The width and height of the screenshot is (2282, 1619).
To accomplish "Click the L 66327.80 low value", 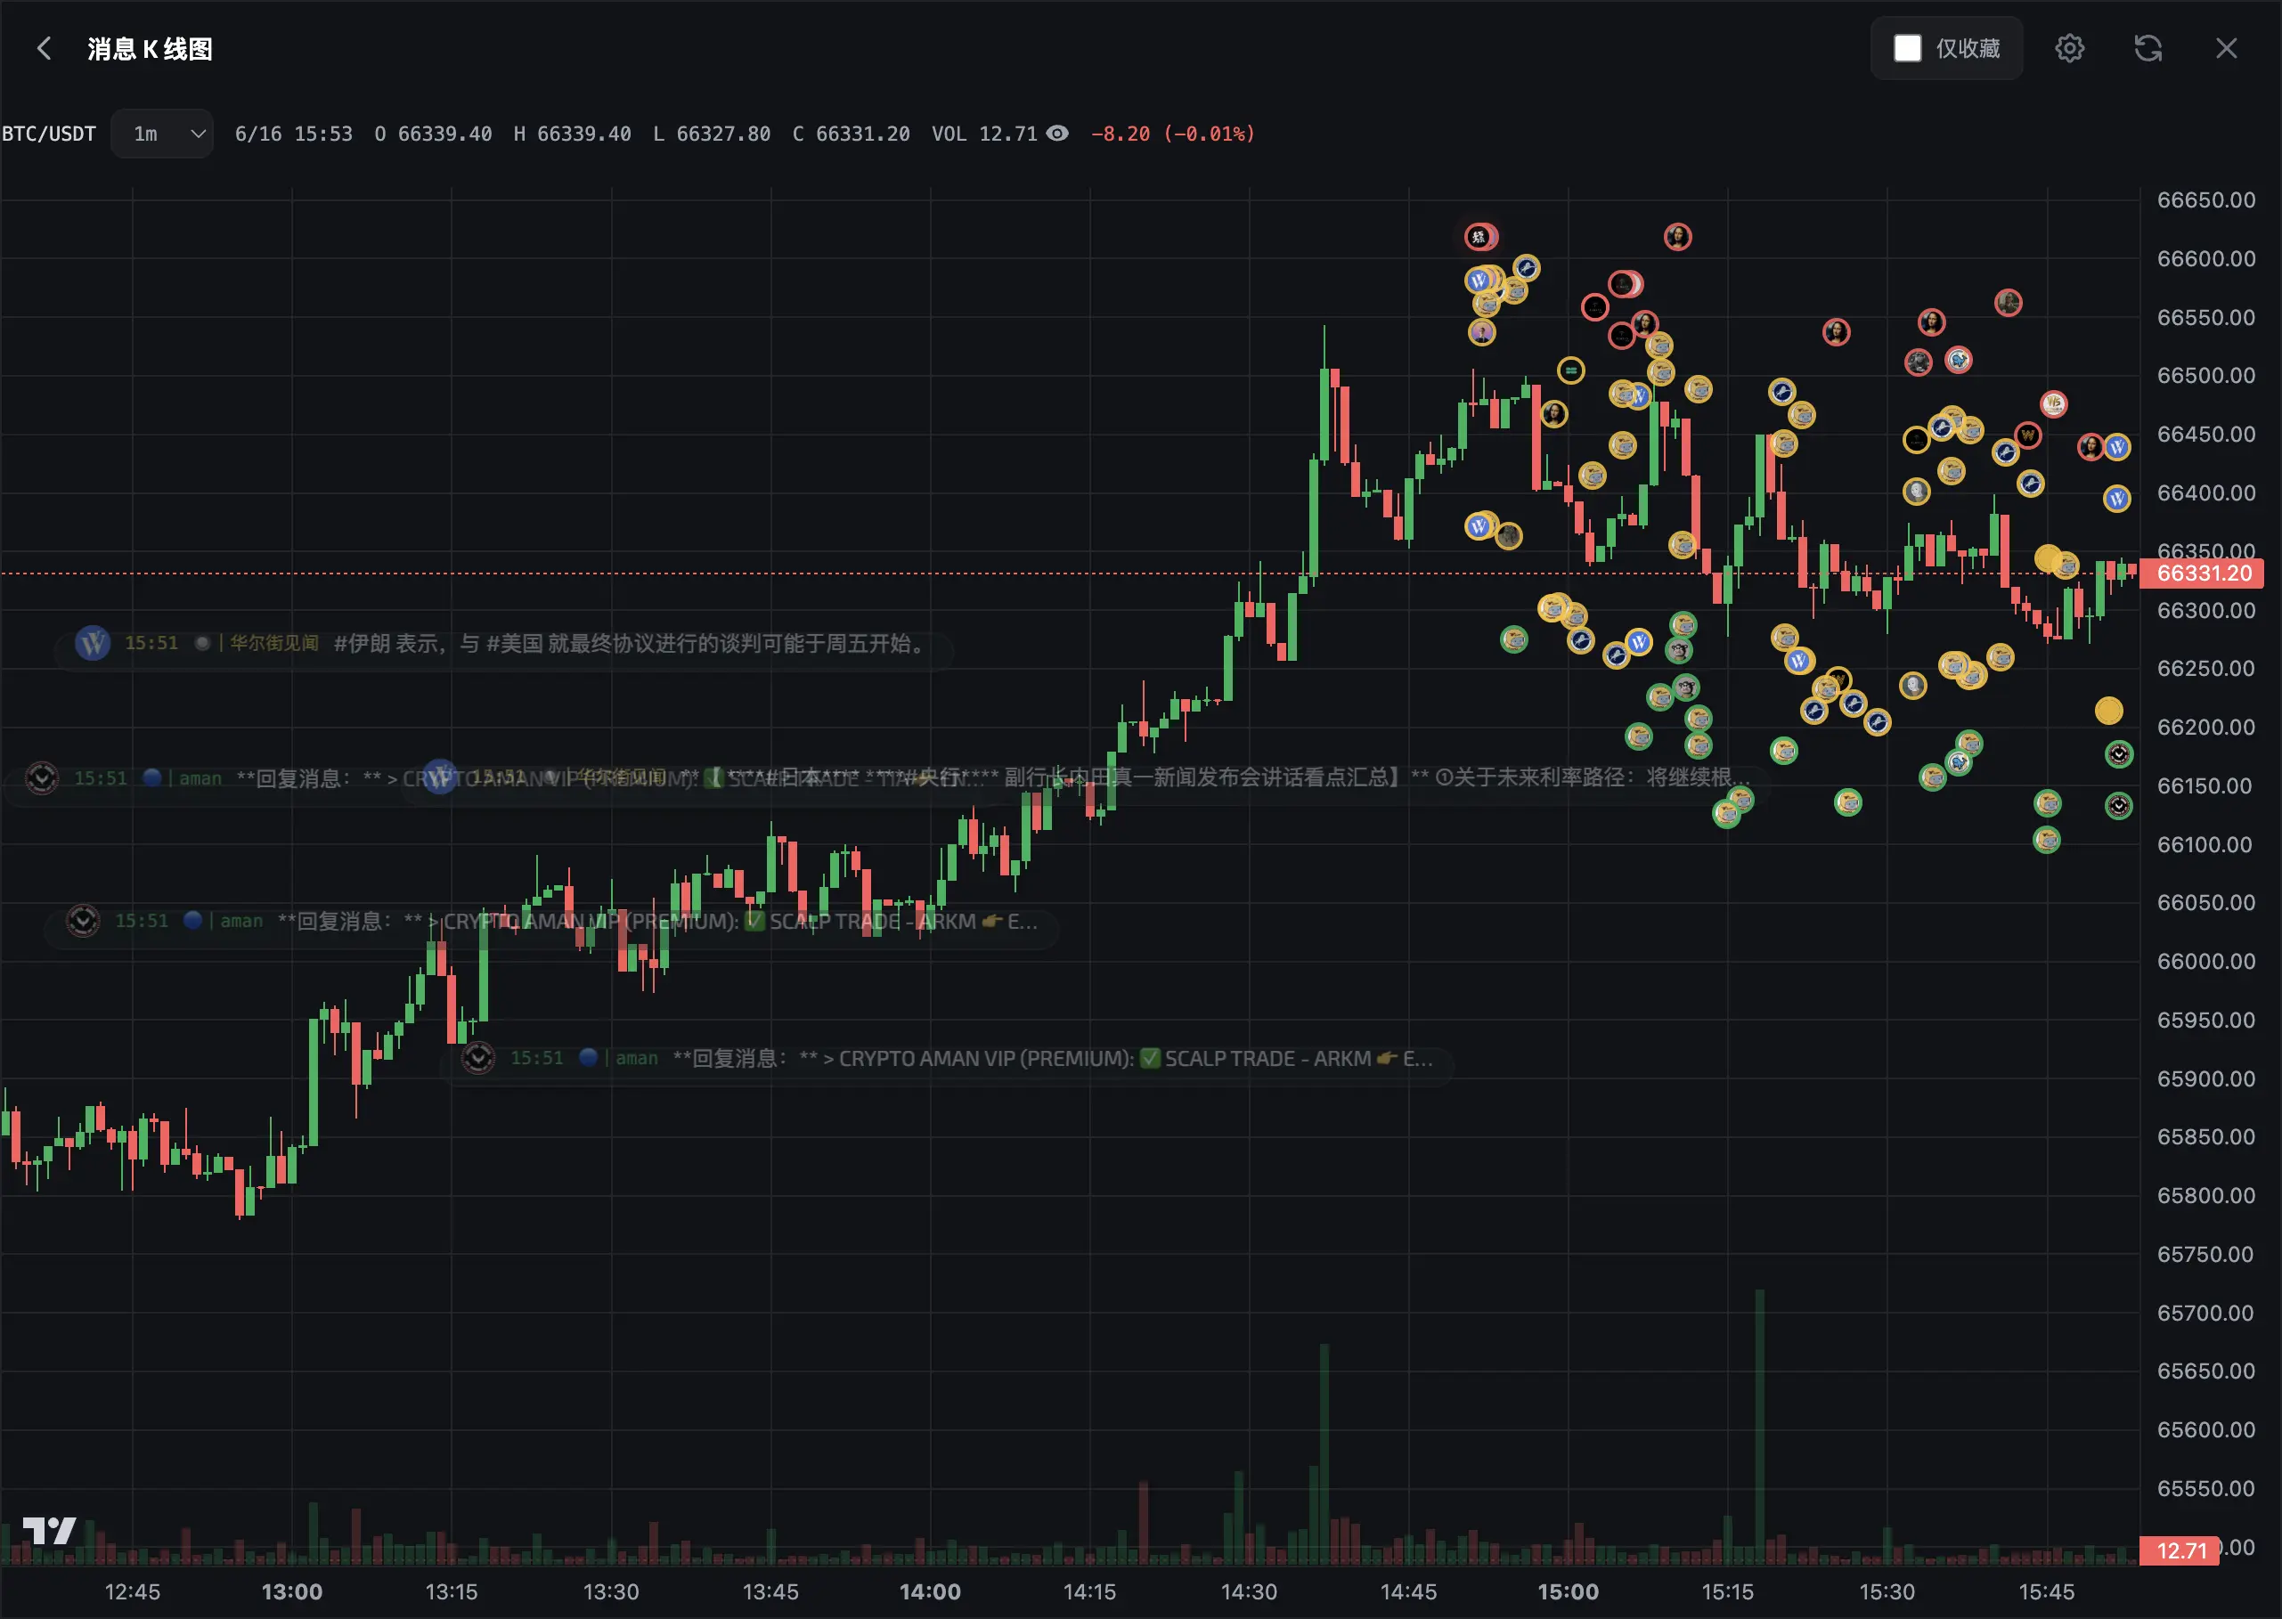I will click(712, 134).
